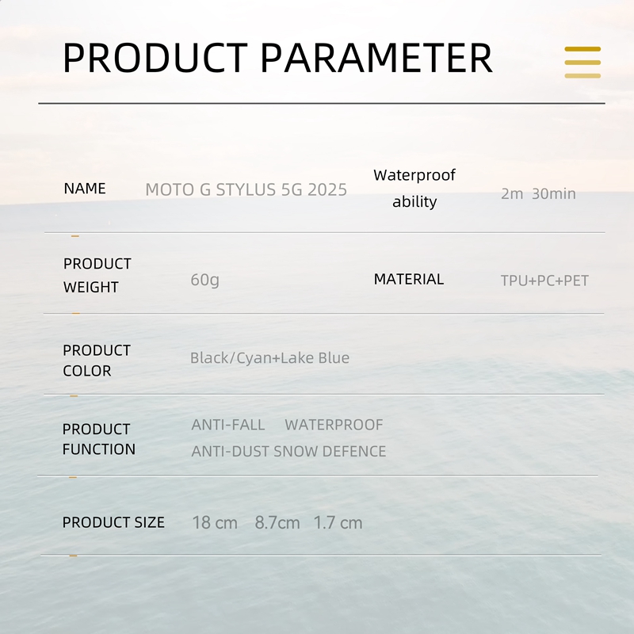634x634 pixels.
Task: Select the Waterproof ability label
Action: 414,188
